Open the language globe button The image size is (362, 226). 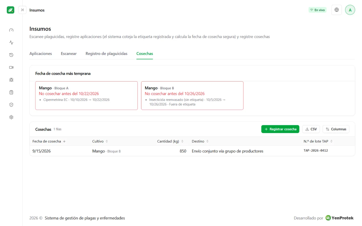[x=336, y=10]
